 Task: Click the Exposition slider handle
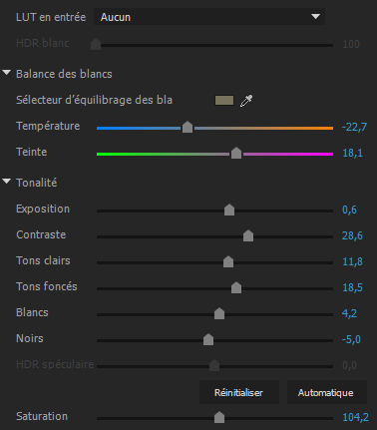[x=229, y=210]
